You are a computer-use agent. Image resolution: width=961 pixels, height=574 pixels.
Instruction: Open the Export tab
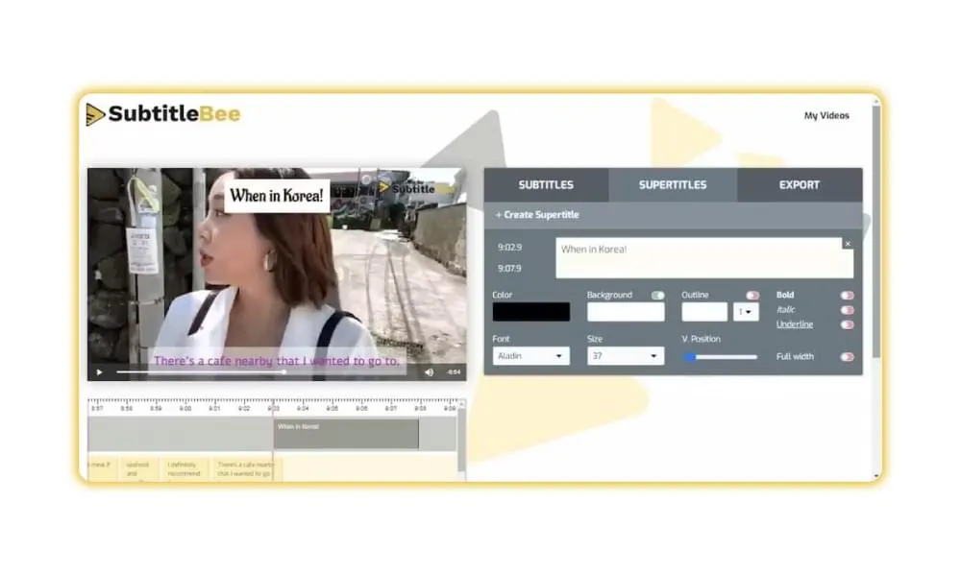pos(800,185)
